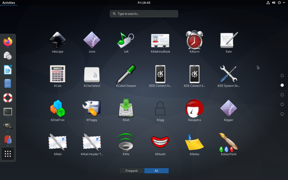Launch KDE Connect Settings app
288x180 pixels.
pos(194,76)
